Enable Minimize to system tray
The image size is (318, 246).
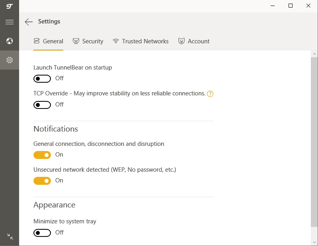[42, 233]
